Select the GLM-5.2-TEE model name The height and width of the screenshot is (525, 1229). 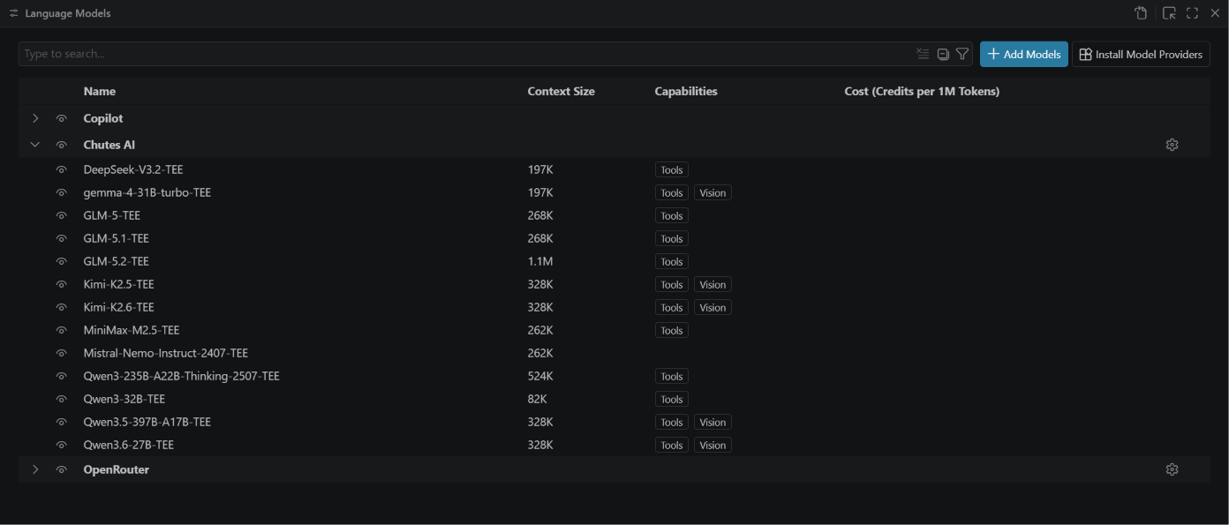coord(117,261)
